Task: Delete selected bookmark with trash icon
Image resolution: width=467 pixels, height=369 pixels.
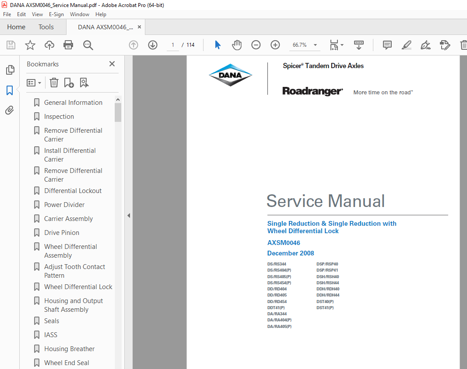Action: click(54, 83)
